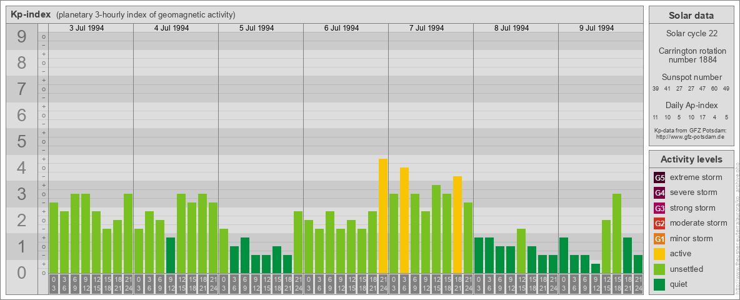The width and height of the screenshot is (740, 300).
Task: Click the Kp scale number 4
Action: 22,168
